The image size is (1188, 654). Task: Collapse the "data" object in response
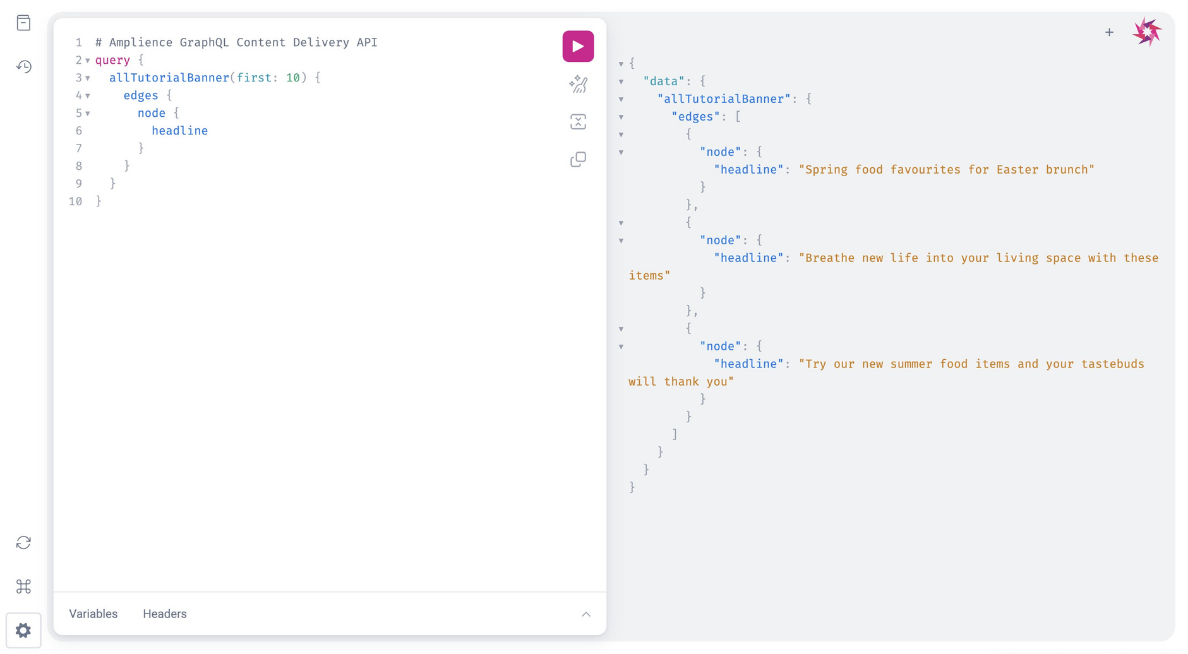(x=621, y=81)
